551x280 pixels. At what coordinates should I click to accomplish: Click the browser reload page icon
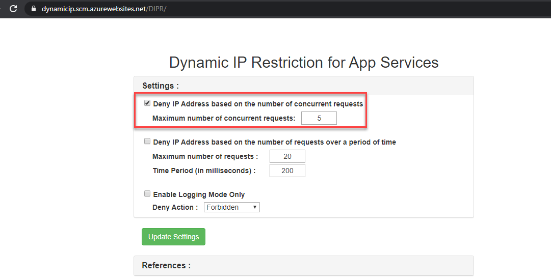13,9
